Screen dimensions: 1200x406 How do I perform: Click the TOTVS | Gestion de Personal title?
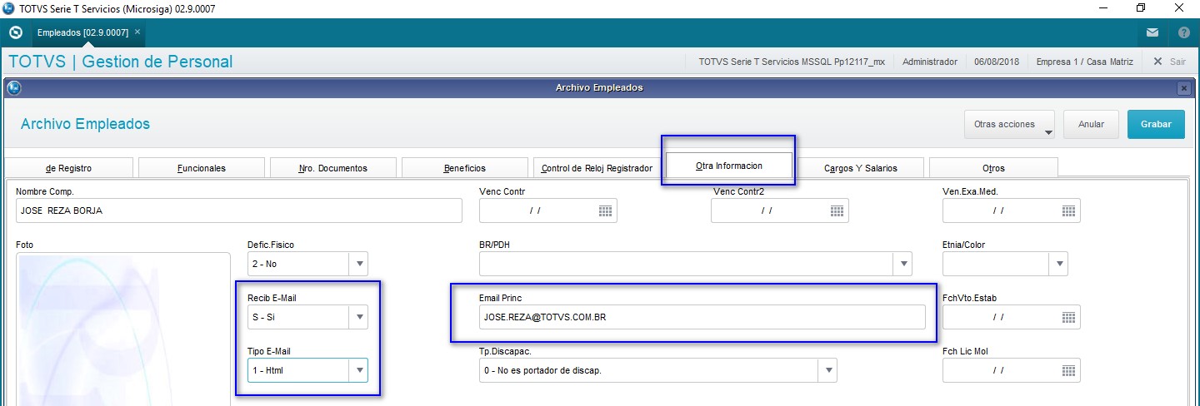[121, 62]
